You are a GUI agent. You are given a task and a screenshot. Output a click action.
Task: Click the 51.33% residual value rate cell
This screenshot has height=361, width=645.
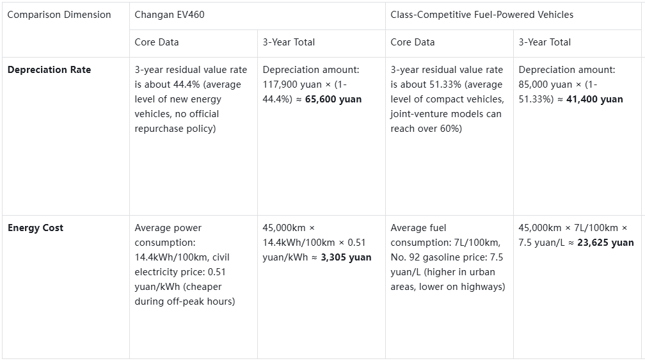447,99
